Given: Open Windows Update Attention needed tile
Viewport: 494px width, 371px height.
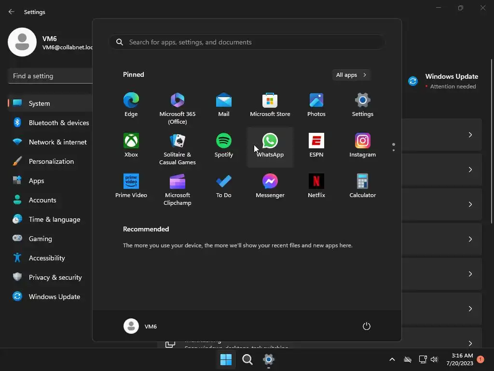Looking at the screenshot, I should 444,81.
